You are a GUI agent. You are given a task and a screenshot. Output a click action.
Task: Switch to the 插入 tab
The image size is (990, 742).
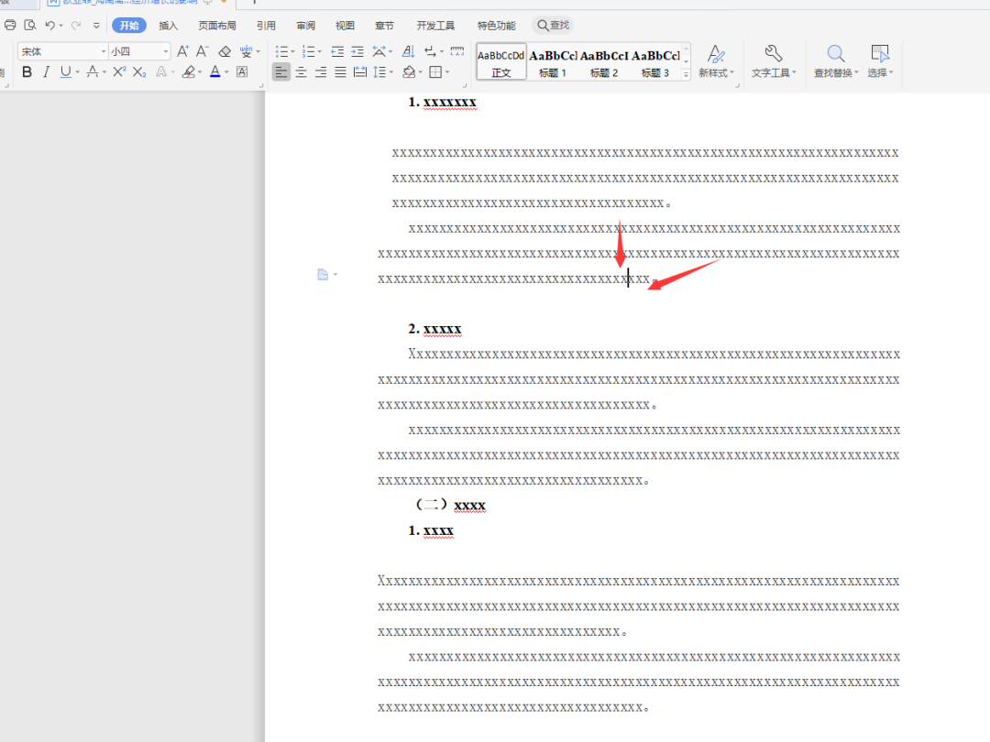[x=169, y=26]
